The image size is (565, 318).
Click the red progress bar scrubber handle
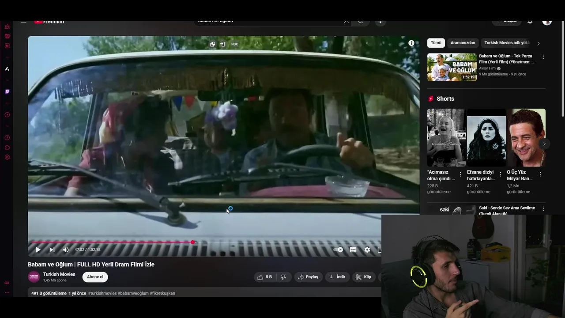[x=193, y=242]
